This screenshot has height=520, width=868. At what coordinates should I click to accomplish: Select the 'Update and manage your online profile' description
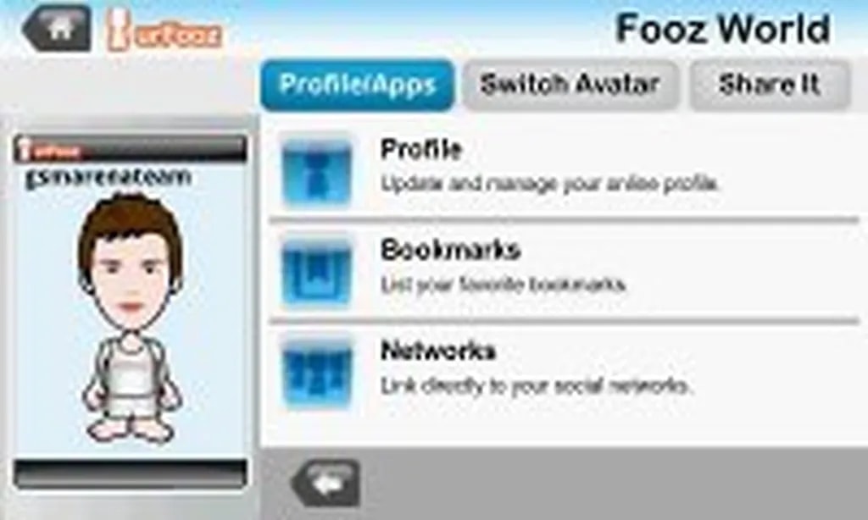(550, 184)
